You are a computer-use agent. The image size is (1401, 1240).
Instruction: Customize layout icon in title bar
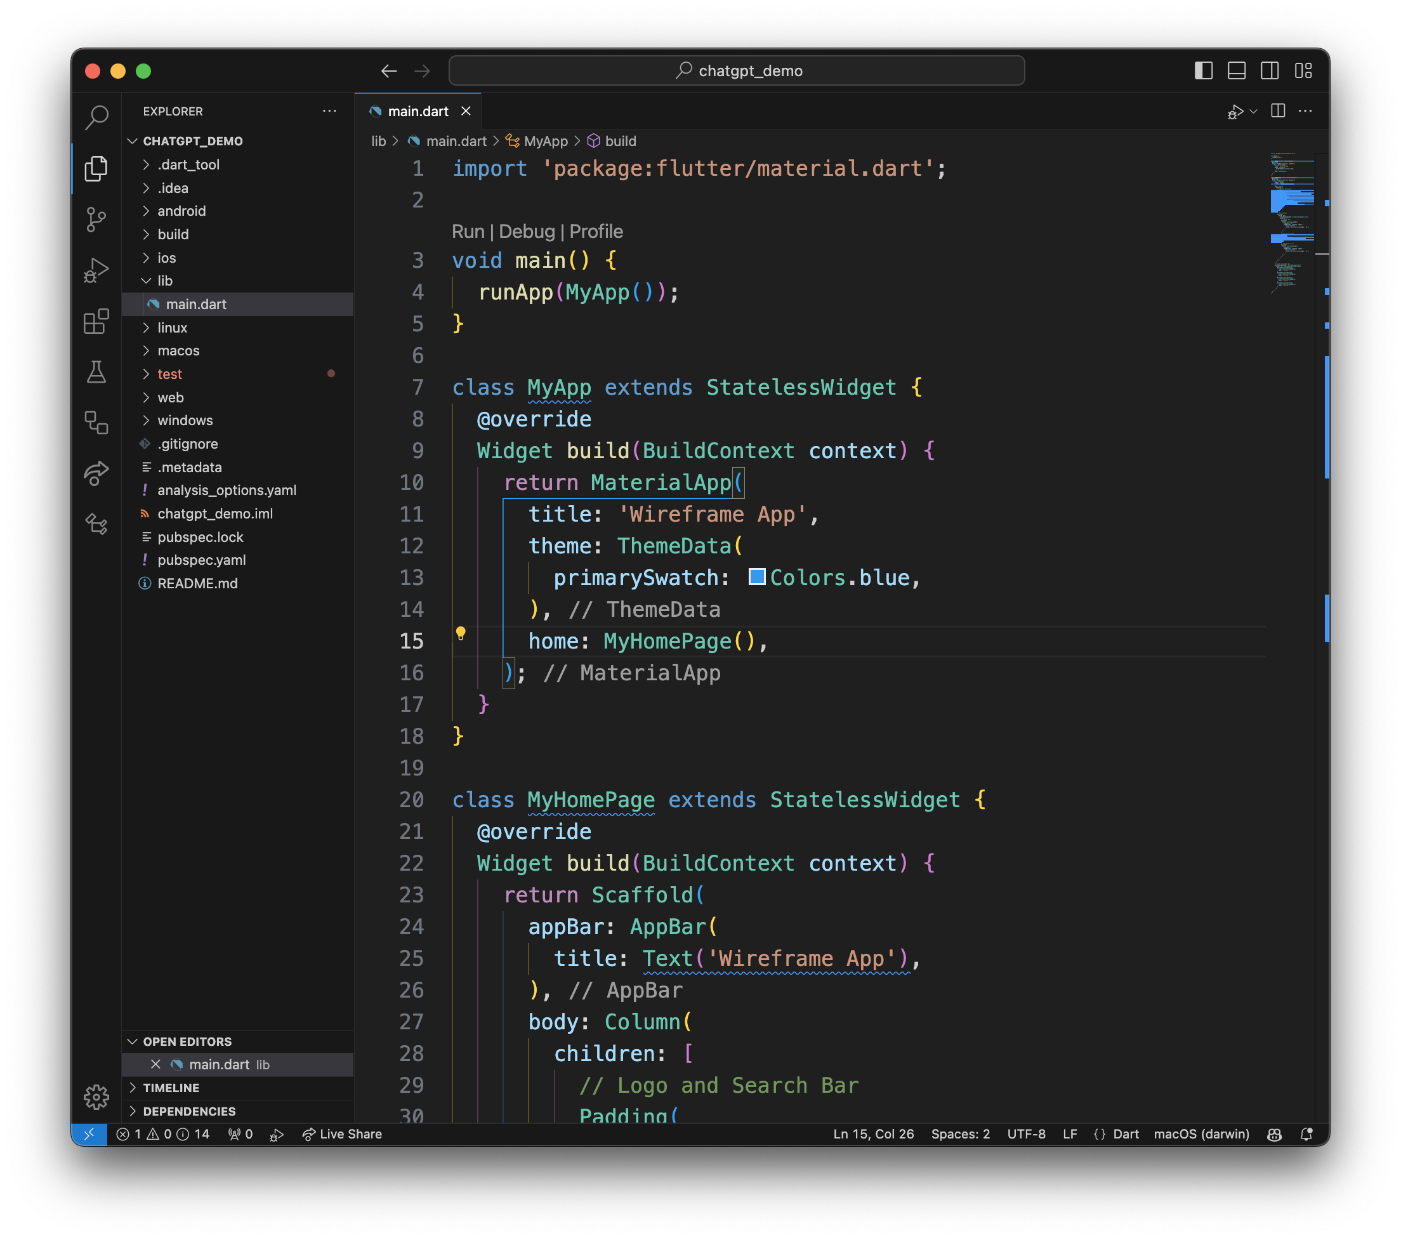click(1303, 70)
